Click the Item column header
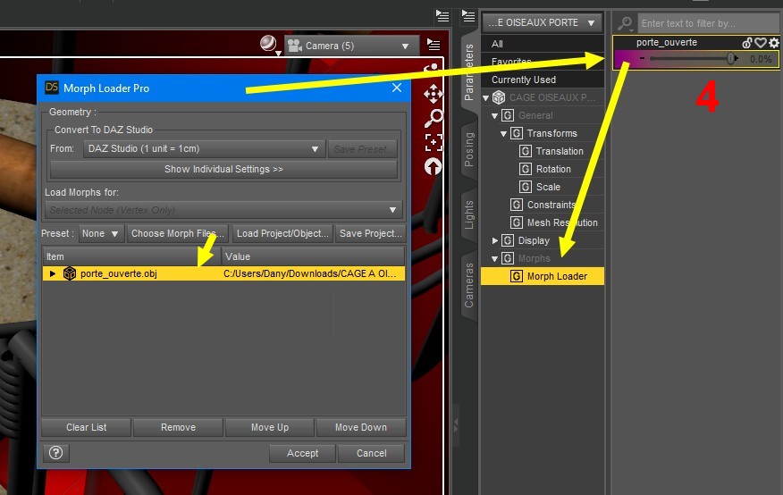 click(130, 256)
